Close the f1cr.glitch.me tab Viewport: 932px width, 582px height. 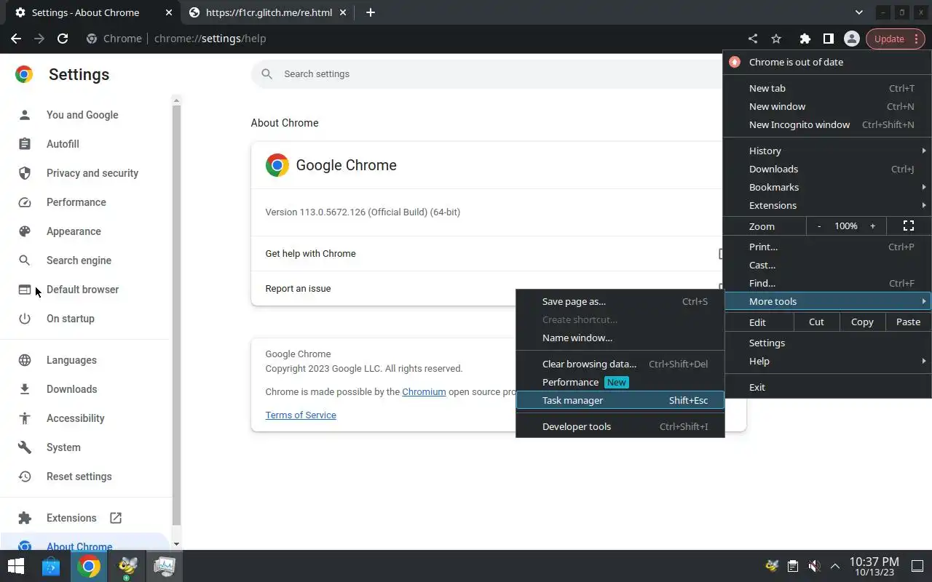[x=343, y=12]
